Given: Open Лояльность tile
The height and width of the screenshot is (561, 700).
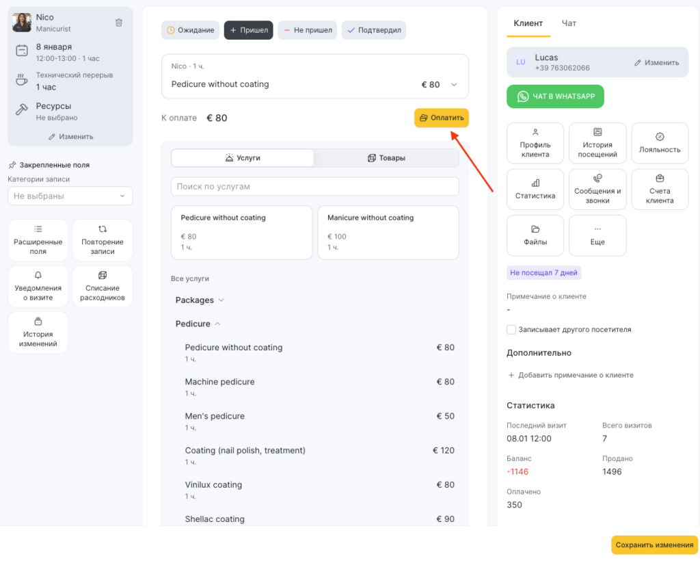Looking at the screenshot, I should click(x=660, y=143).
